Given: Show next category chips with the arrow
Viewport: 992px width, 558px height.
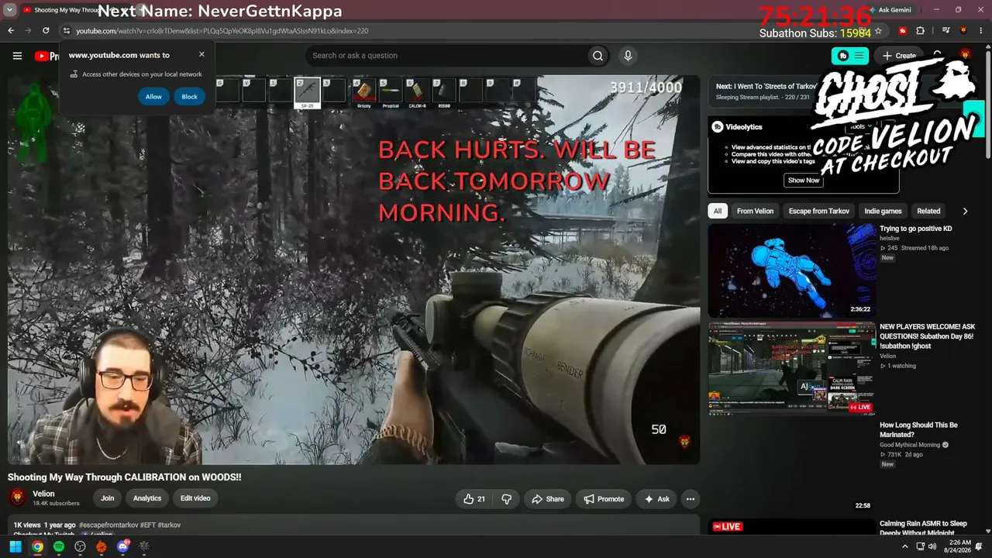Looking at the screenshot, I should tap(965, 211).
